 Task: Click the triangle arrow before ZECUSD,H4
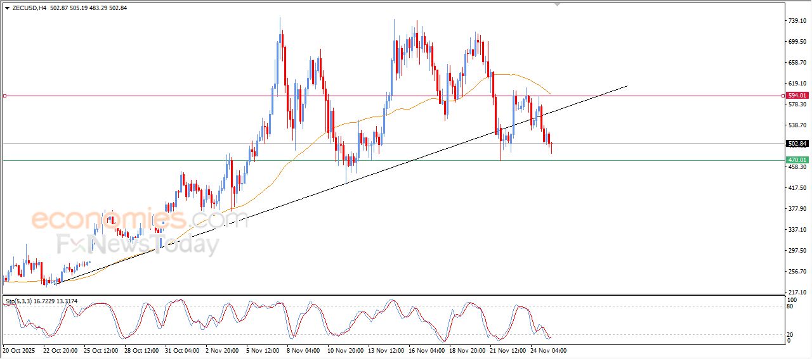(7, 8)
